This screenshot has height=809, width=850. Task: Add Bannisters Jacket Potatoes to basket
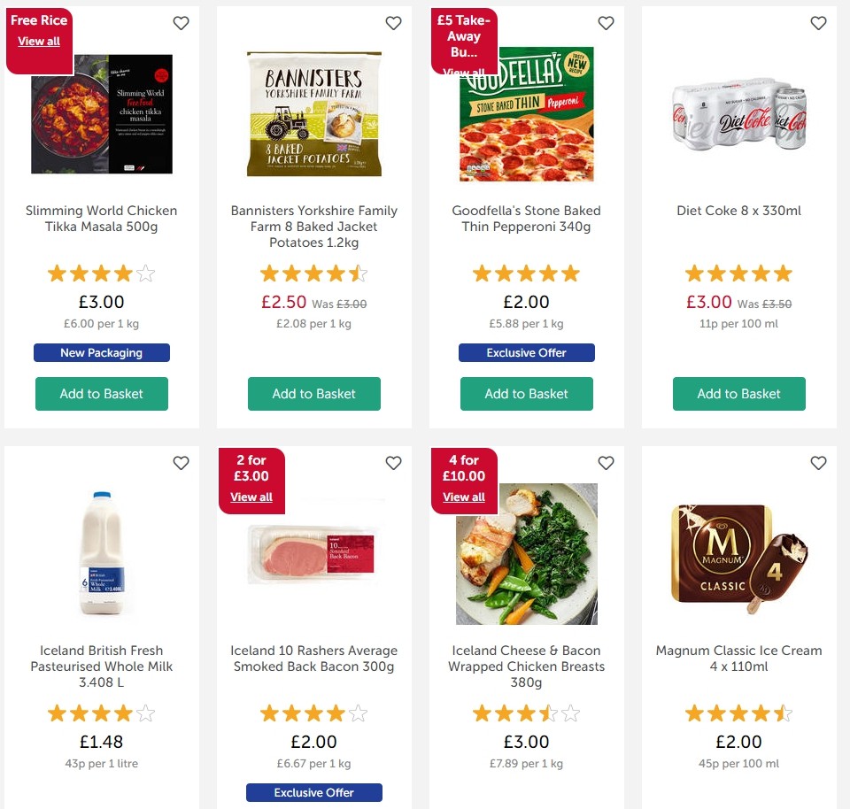point(313,394)
